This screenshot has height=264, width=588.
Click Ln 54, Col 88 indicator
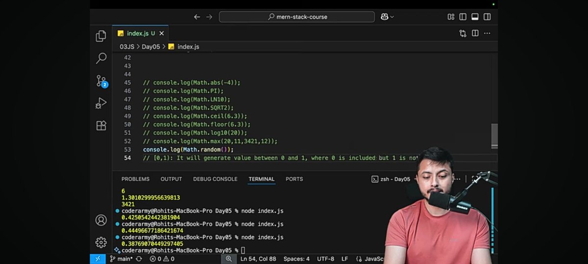[x=258, y=259]
